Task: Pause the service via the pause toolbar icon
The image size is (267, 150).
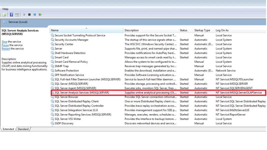Action: pyautogui.click(x=35, y=14)
